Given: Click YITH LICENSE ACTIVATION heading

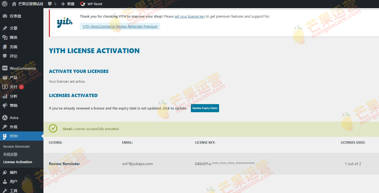Looking at the screenshot, I should click(x=94, y=51).
